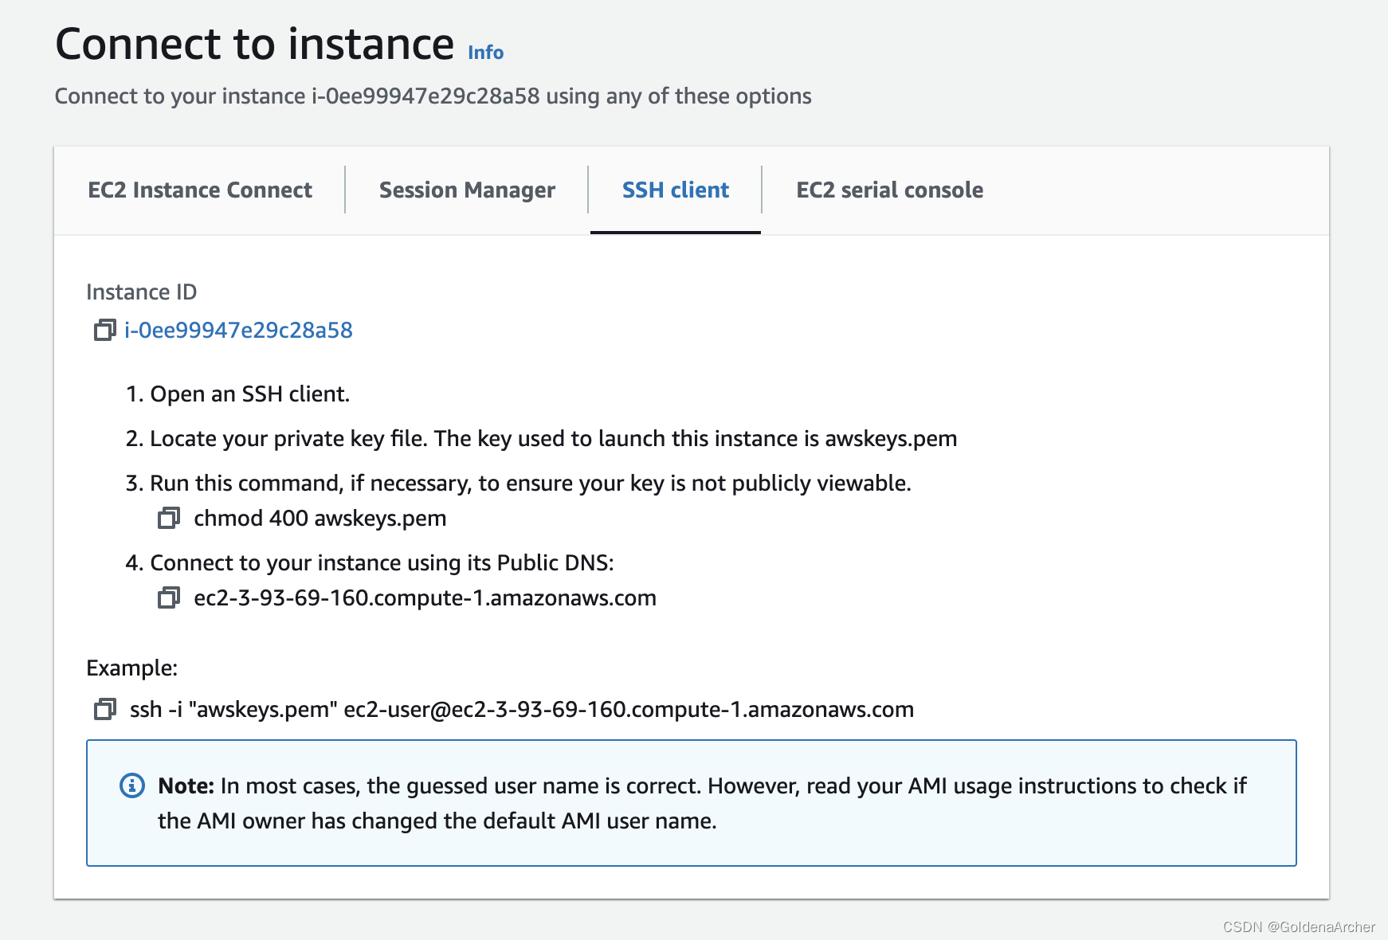This screenshot has height=940, width=1388.
Task: Open the i-0ee99947e29c28a58 instance ID link
Action: click(x=238, y=330)
